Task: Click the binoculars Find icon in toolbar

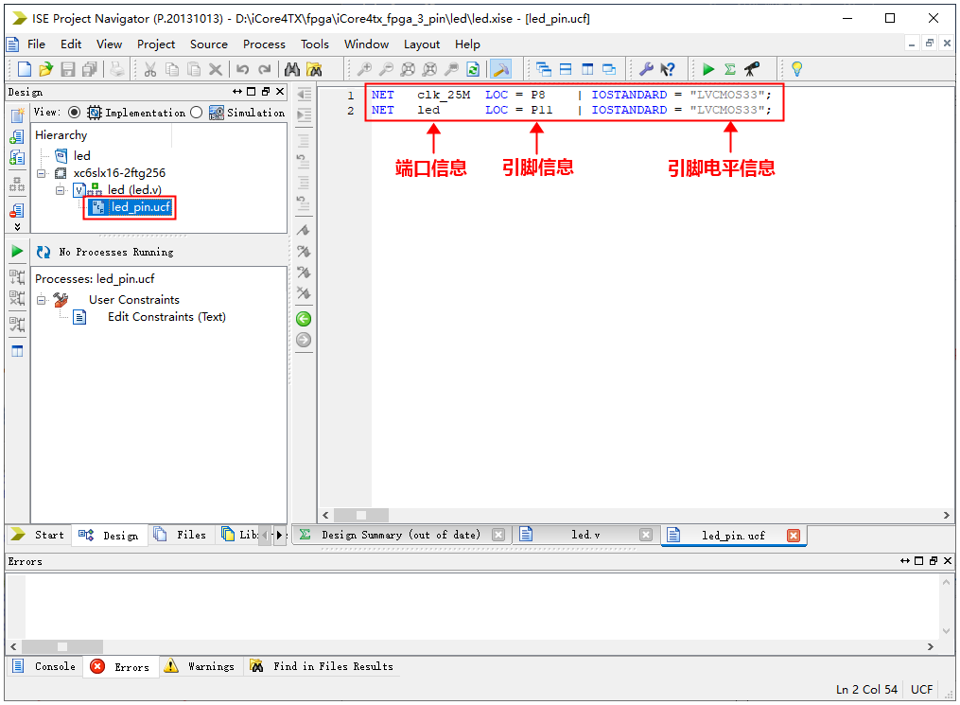Action: click(292, 69)
